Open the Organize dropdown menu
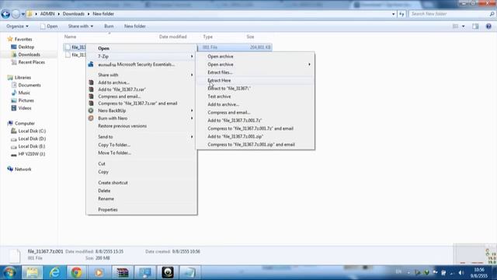The height and width of the screenshot is (280, 497). tap(17, 26)
